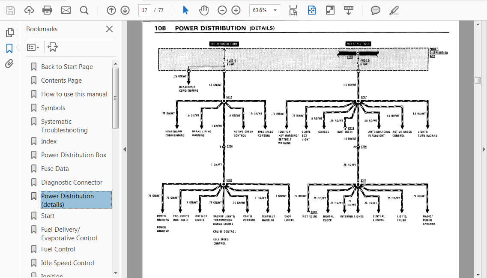Open Attachments paperclip panel
487x278 pixels.
pyautogui.click(x=9, y=64)
